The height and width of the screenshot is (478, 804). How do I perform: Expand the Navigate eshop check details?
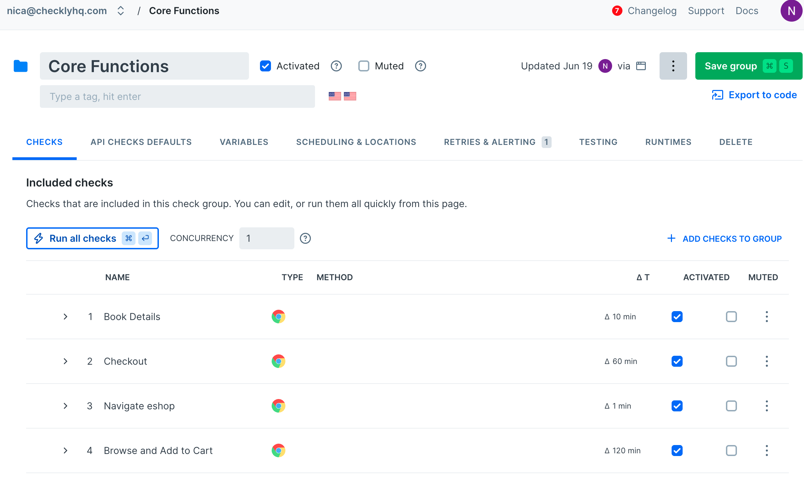click(65, 406)
